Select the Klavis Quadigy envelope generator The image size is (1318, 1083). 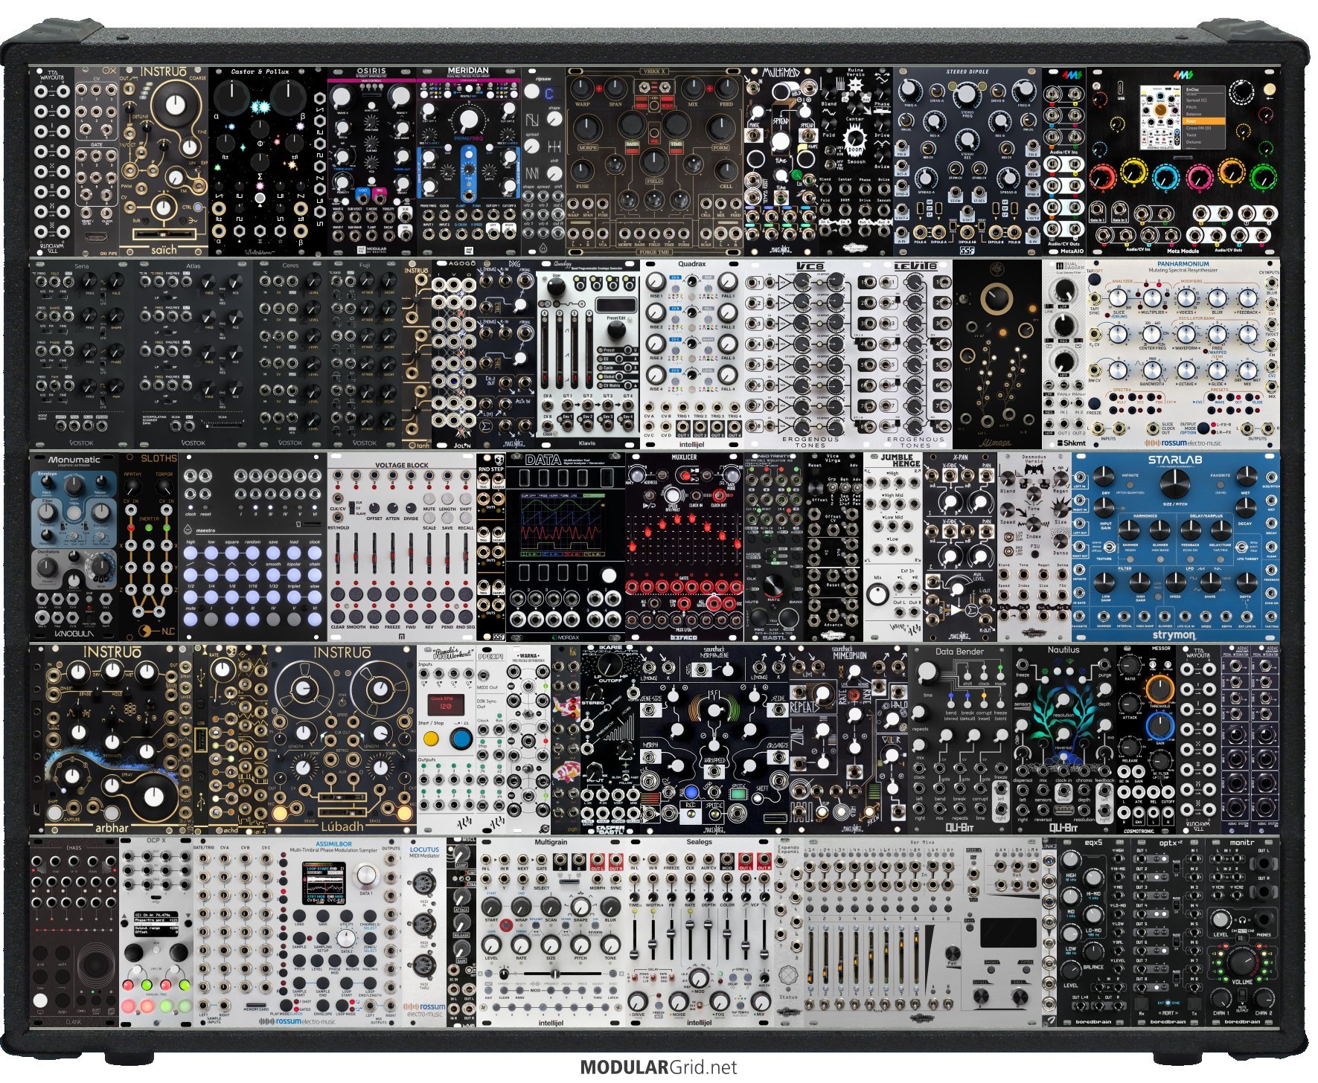point(588,354)
